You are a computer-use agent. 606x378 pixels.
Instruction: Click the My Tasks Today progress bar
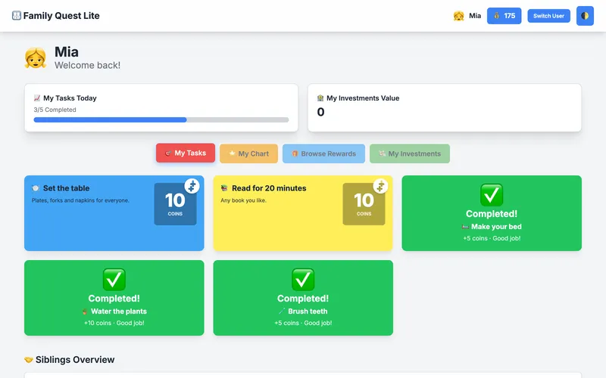161,120
